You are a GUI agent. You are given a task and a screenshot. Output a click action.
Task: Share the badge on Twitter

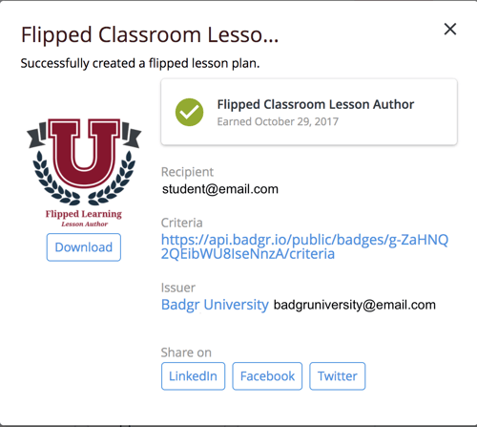(x=338, y=376)
